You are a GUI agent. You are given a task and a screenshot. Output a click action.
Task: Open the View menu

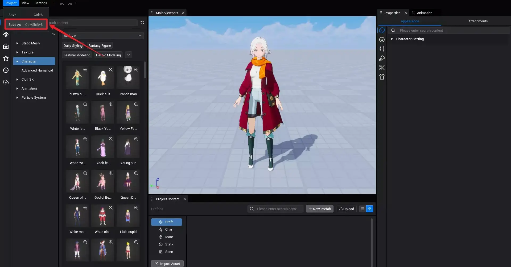click(x=26, y=3)
